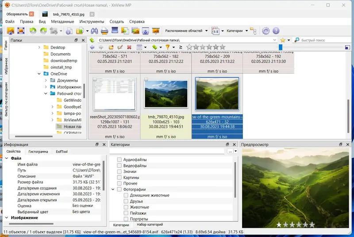This screenshot has width=354, height=237.
Task: Check the Аудиофайлы category checkbox
Action: 119,160
